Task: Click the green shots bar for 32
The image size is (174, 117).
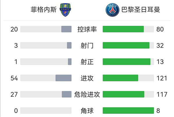Action: click(x=126, y=45)
